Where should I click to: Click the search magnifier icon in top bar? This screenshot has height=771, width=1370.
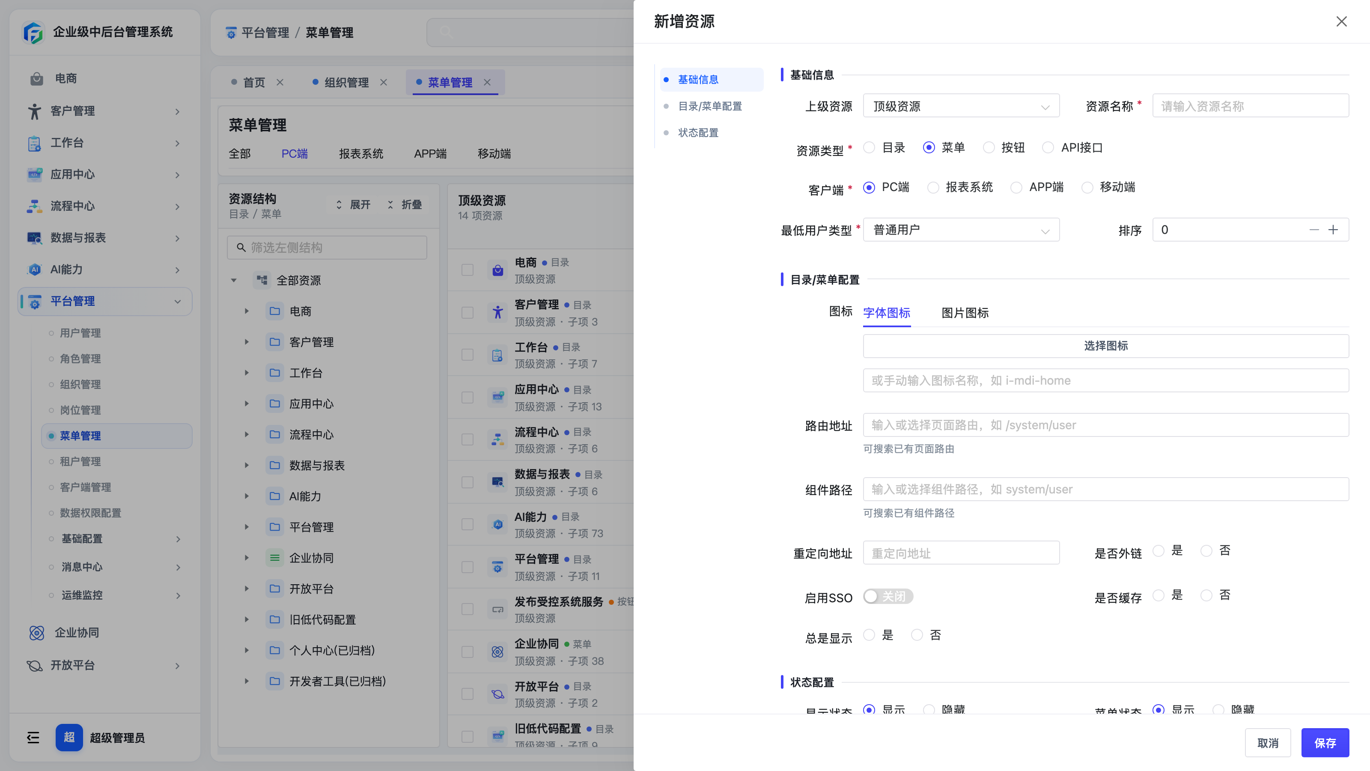[446, 33]
